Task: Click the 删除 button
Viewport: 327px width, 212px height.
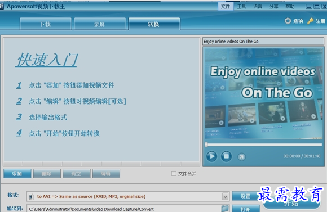Action: click(x=47, y=174)
